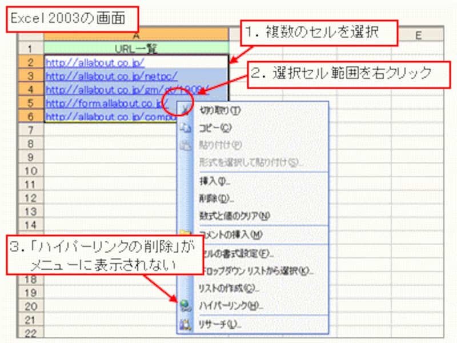Open the http://allabout.co.jp/netpc/ link
Image resolution: width=457 pixels, height=343 pixels.
pos(111,76)
